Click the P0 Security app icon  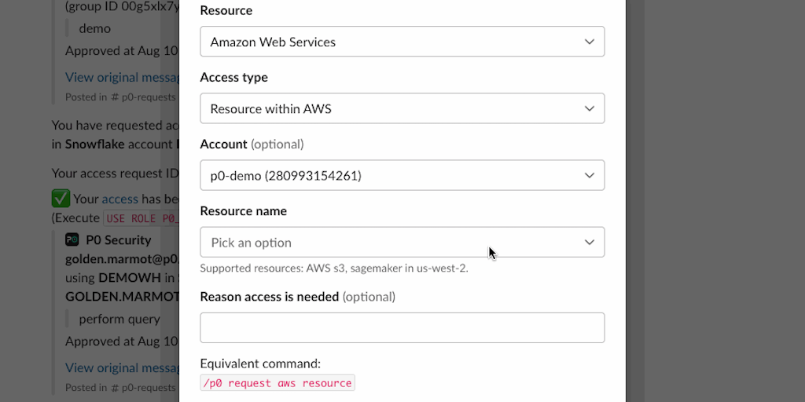click(x=72, y=240)
